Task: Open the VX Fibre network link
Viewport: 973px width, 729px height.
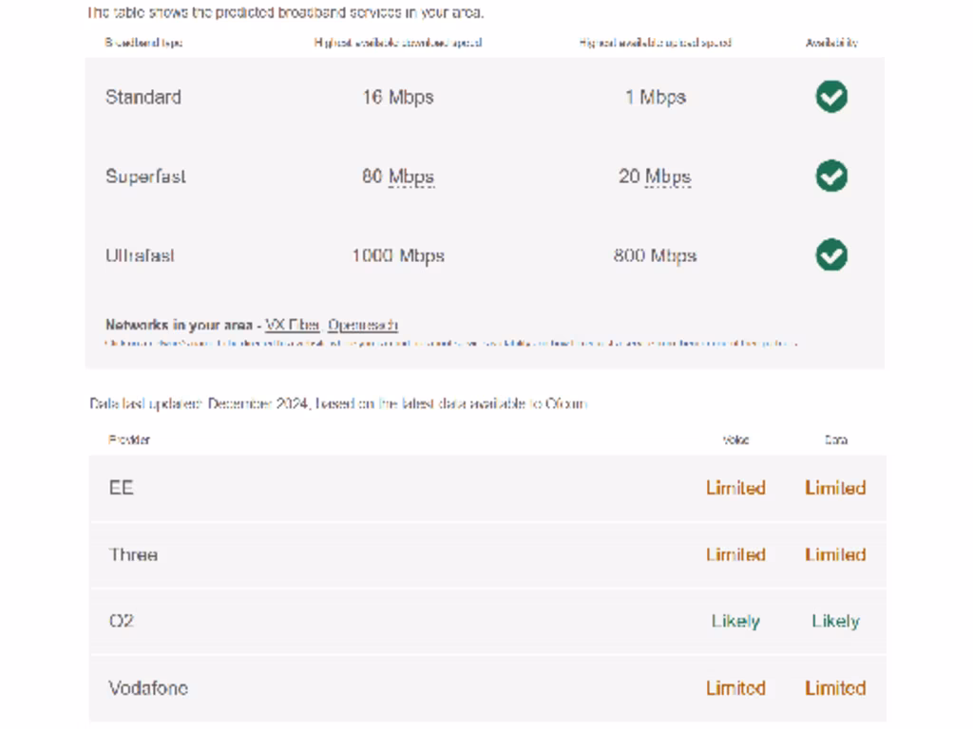Action: (x=292, y=325)
